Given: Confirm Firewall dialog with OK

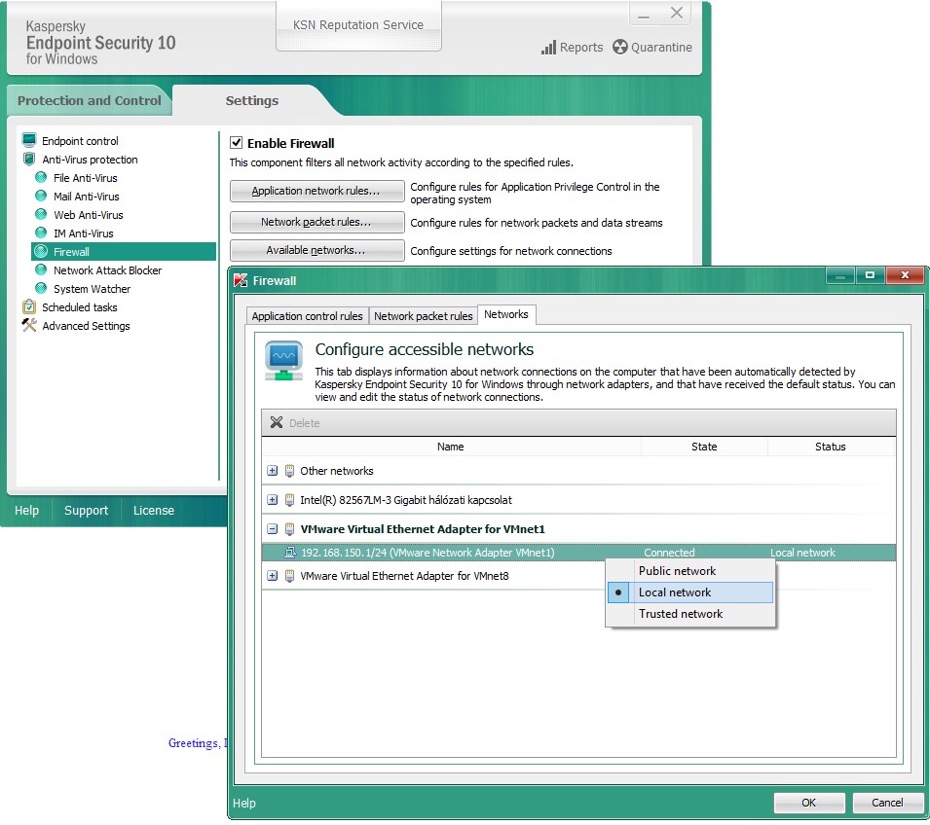Looking at the screenshot, I should [809, 803].
